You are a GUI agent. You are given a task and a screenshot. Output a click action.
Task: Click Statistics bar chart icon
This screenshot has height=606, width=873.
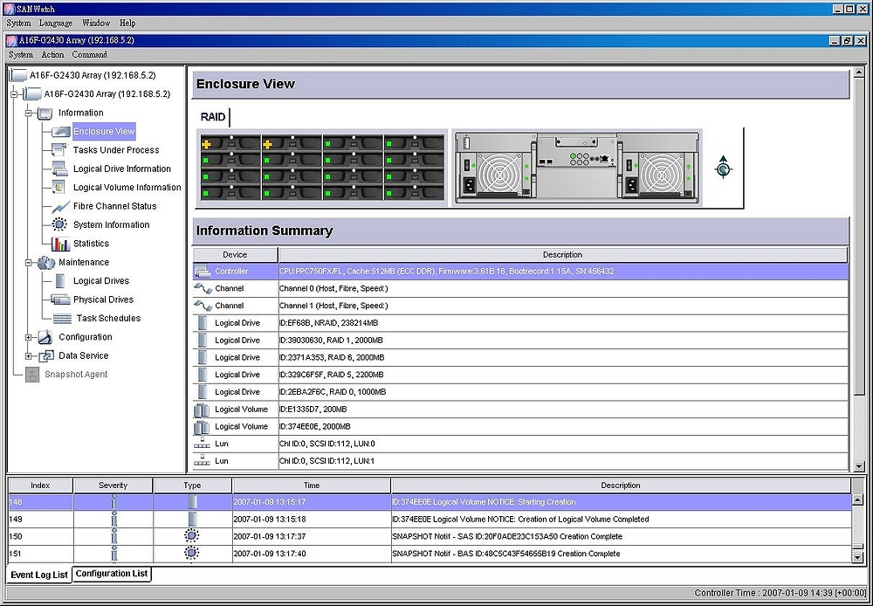(x=60, y=244)
